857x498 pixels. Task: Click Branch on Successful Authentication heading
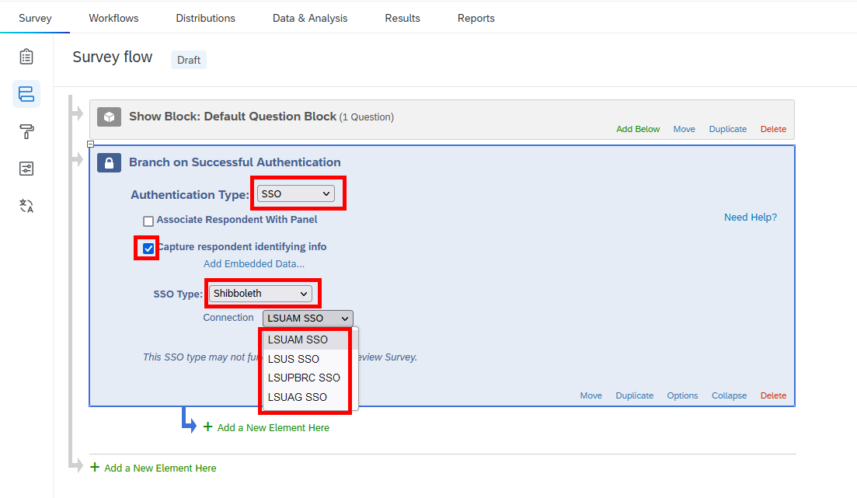(235, 162)
